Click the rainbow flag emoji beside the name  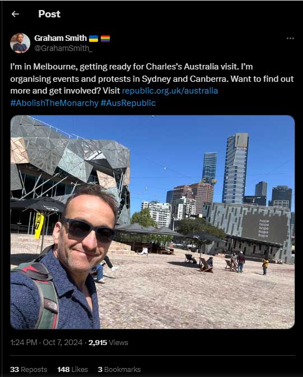tap(105, 39)
